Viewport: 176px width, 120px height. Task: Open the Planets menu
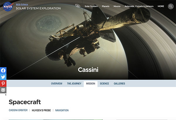(106, 6)
